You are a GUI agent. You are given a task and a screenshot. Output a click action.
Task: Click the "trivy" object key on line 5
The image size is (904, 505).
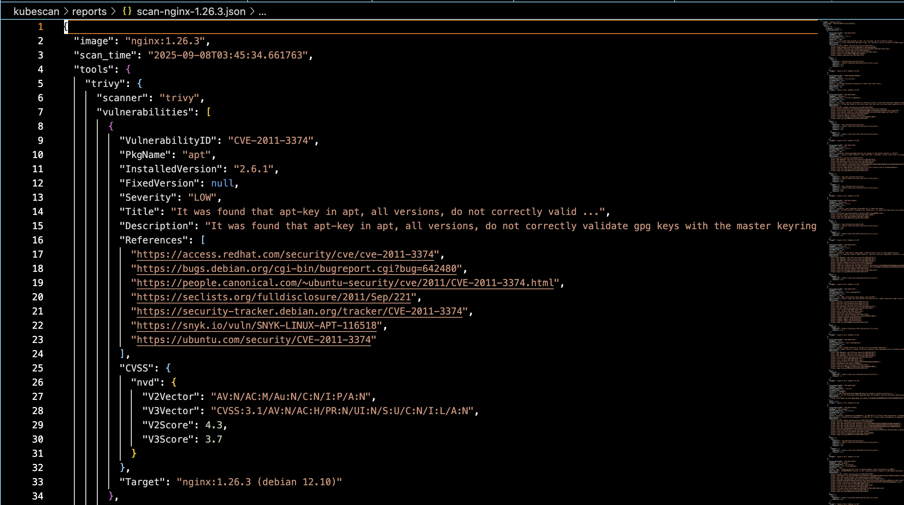point(105,84)
